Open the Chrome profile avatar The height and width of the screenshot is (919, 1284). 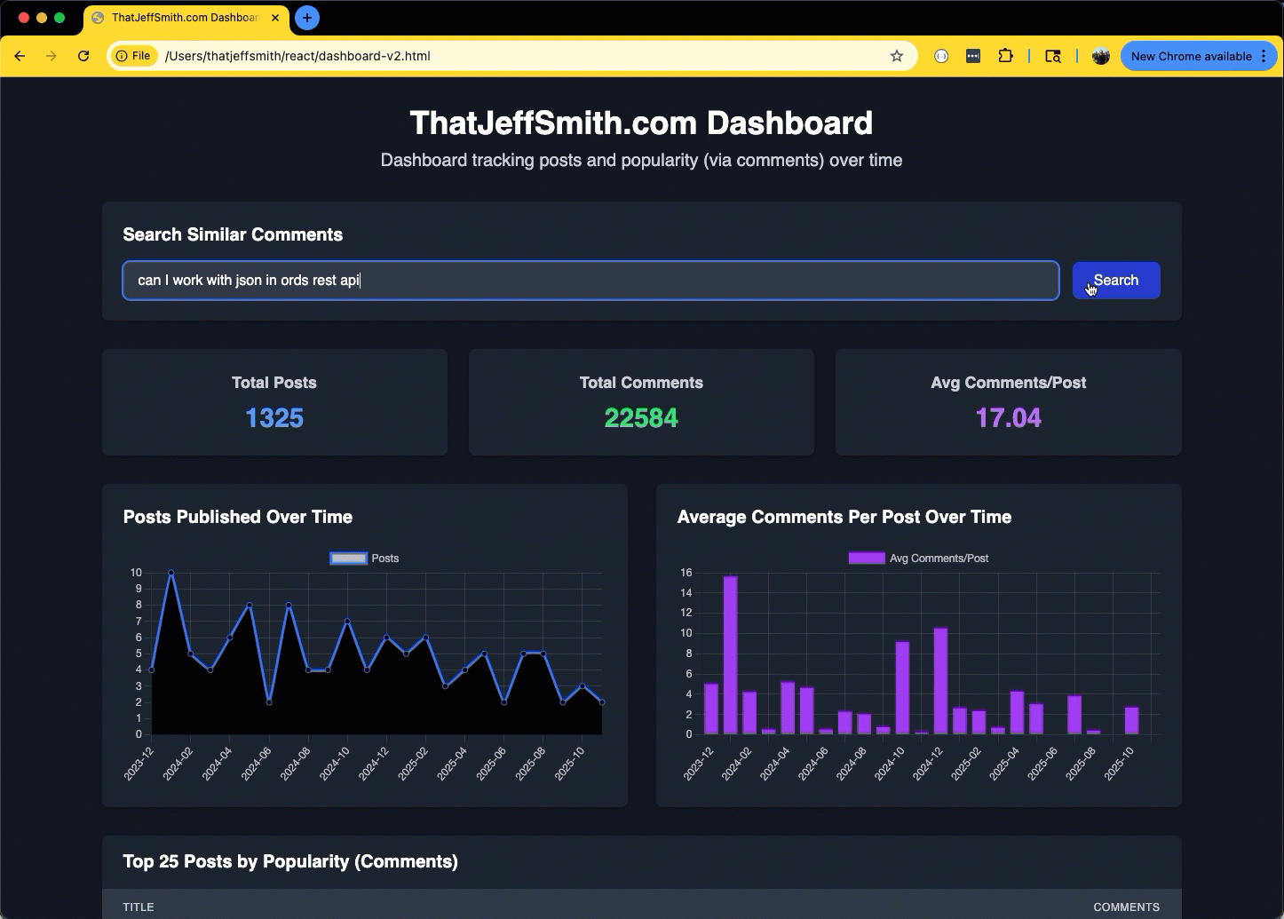click(1101, 56)
